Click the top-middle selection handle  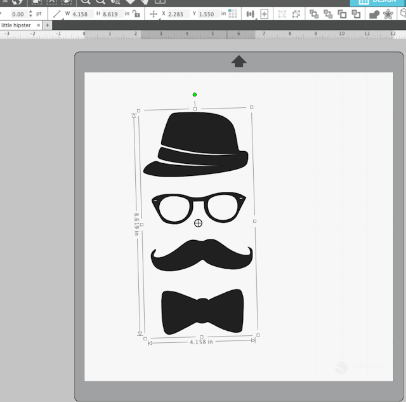pos(195,109)
